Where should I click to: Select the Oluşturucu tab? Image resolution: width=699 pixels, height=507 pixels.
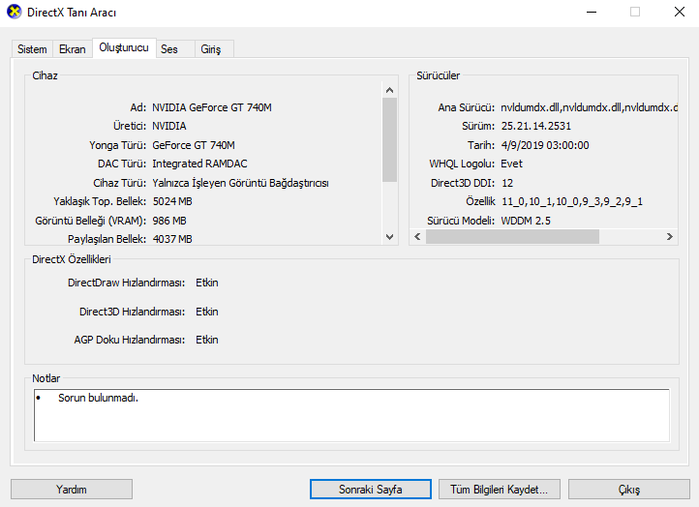(124, 47)
